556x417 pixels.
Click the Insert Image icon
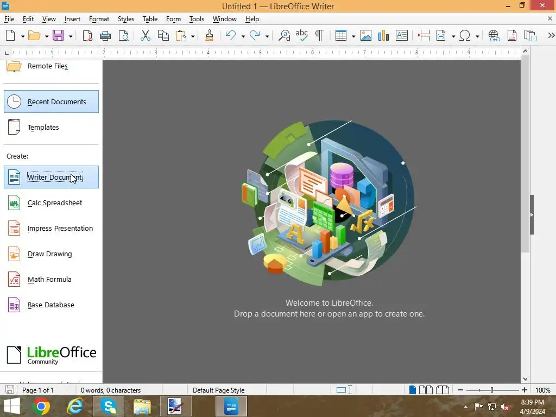[366, 35]
